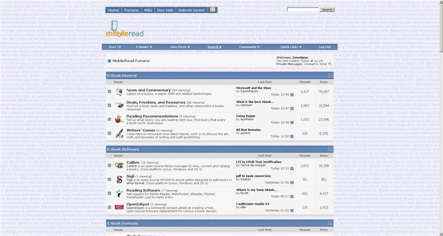Click status icon beside Sigil row

pyautogui.click(x=109, y=179)
